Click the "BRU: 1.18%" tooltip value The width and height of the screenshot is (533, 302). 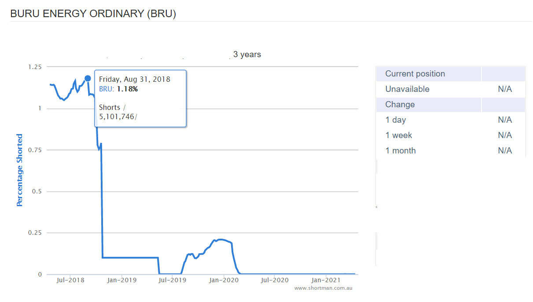point(118,89)
